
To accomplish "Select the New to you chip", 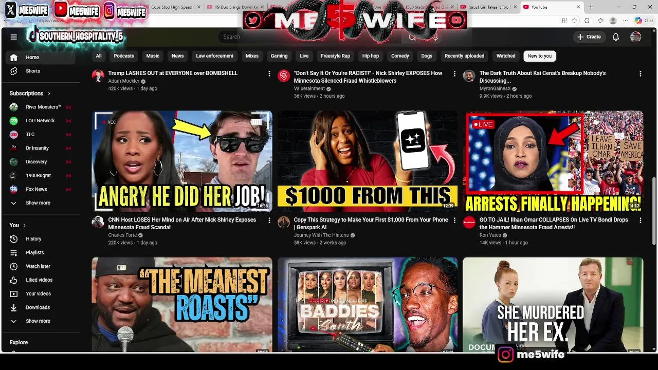I will [x=539, y=56].
